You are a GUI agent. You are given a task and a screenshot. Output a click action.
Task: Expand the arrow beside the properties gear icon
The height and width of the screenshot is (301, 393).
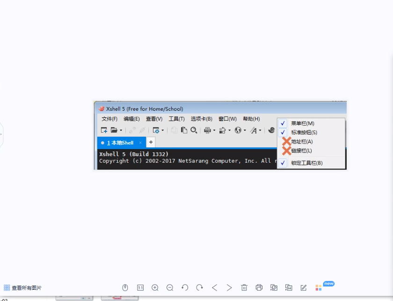click(163, 130)
